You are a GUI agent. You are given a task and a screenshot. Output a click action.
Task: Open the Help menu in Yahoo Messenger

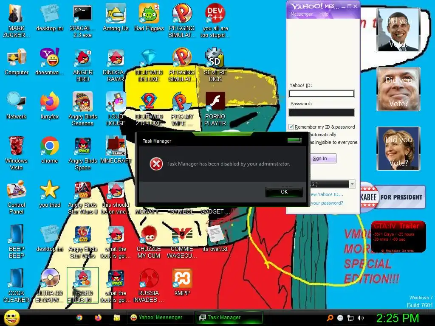tap(324, 14)
